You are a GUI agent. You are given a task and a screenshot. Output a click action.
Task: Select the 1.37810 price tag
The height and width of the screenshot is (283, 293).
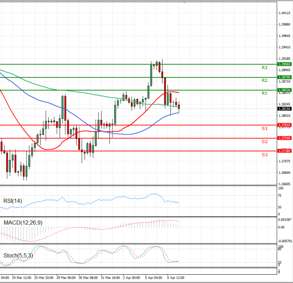[x=285, y=125]
